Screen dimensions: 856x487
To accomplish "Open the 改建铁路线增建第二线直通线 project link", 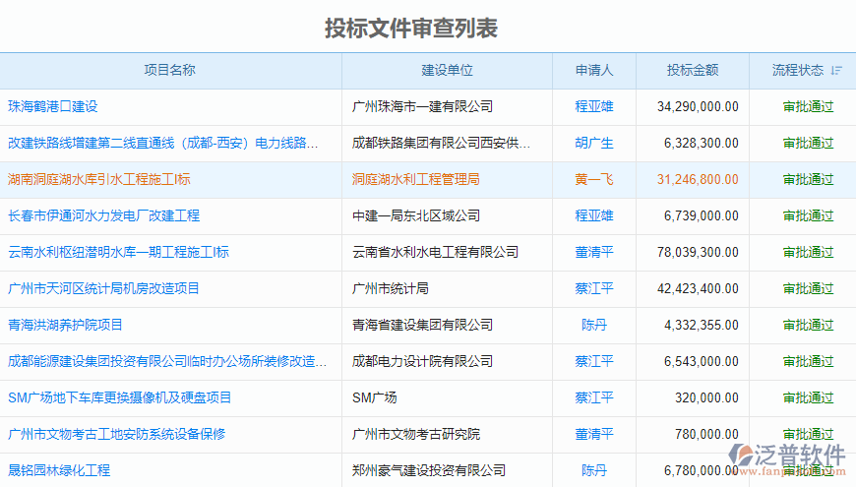I will tap(162, 143).
